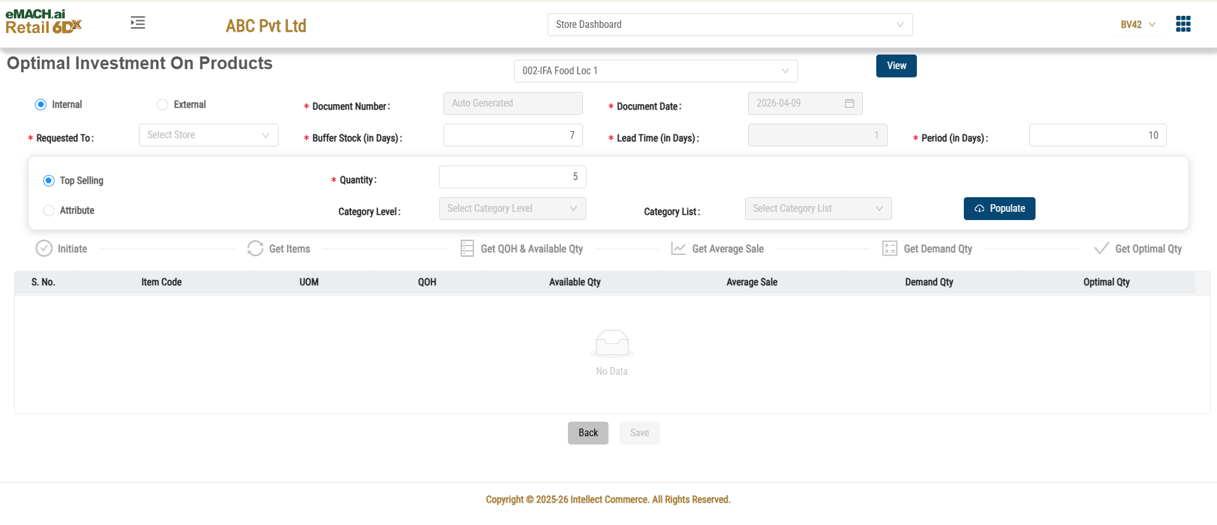
Task: Click the Buffer Stock days input
Action: [513, 135]
